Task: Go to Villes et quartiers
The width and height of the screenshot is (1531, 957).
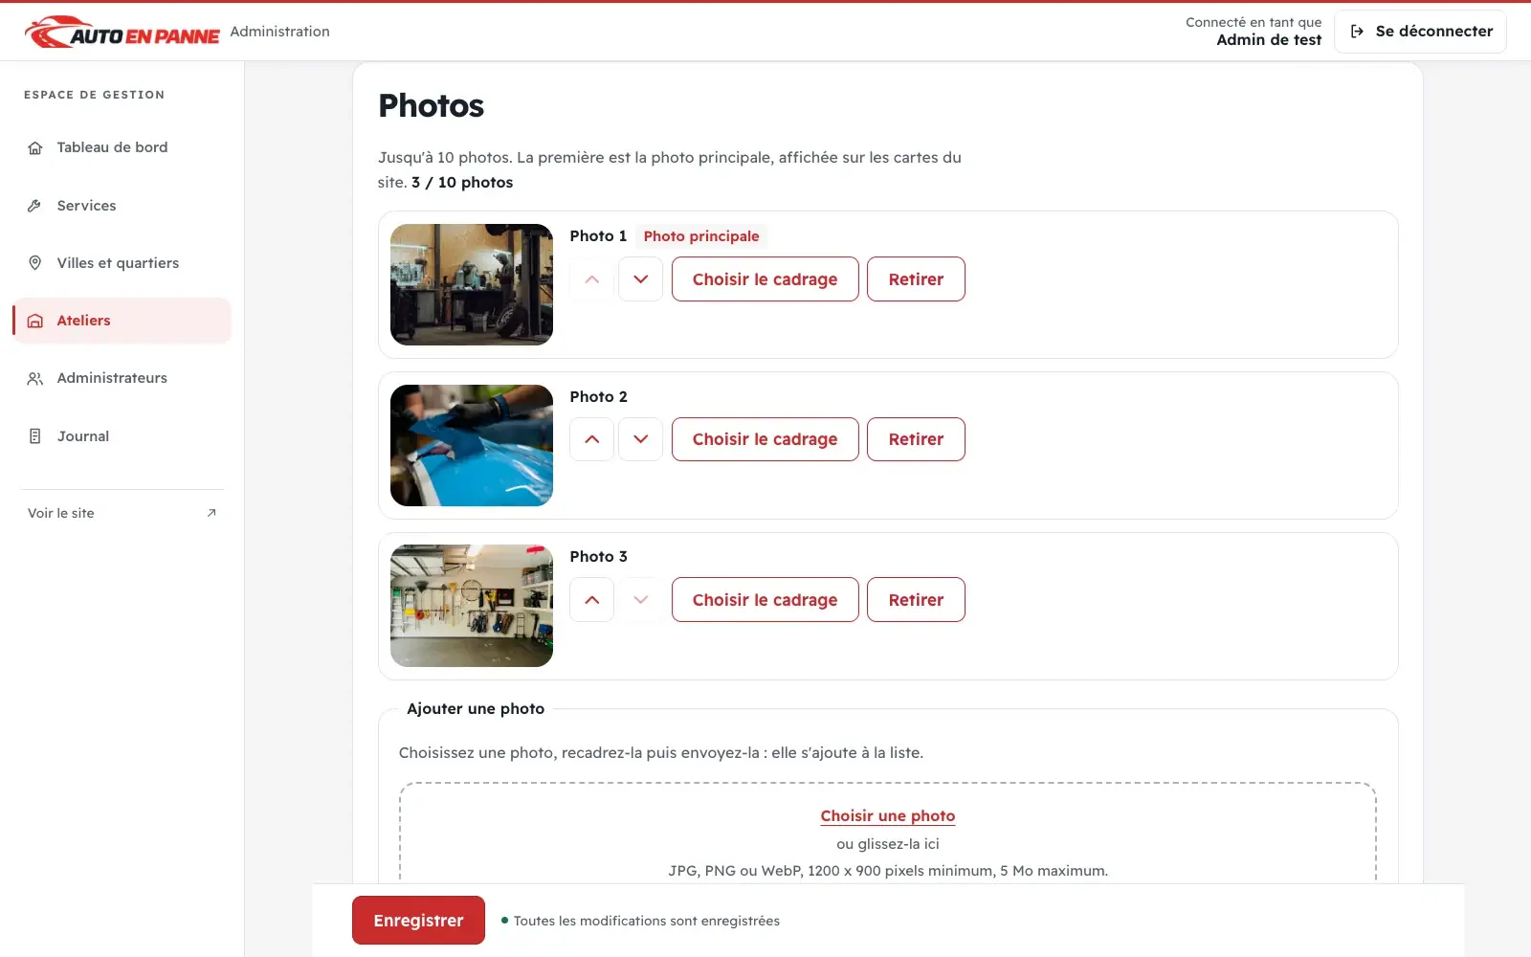Action: 122,263
